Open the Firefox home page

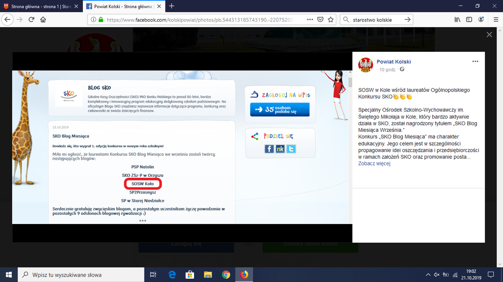click(x=43, y=19)
